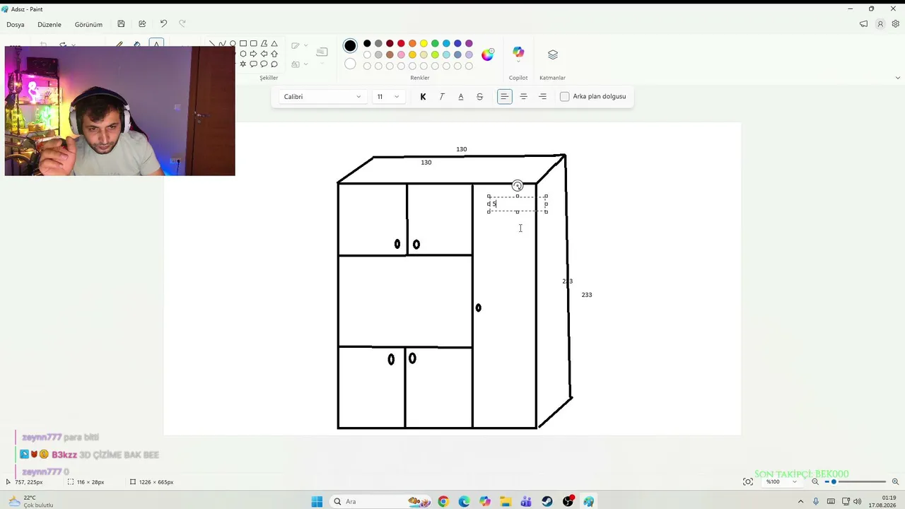Collapse the ribbon with the chevron
Screen dimensions: 905x509
pos(898,78)
